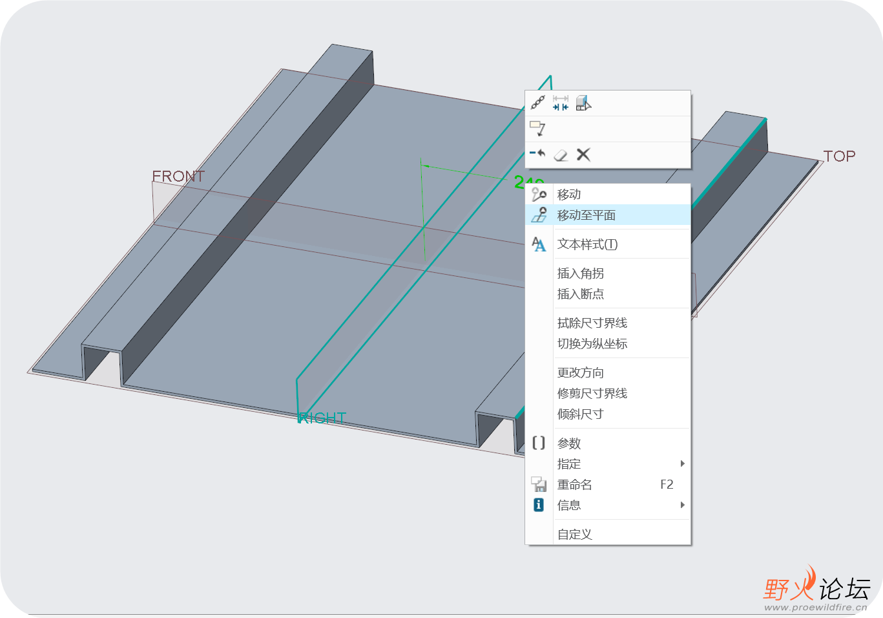This screenshot has width=883, height=618.
Task: Choose 自定义 at the bottom of the menu
Action: [608, 535]
